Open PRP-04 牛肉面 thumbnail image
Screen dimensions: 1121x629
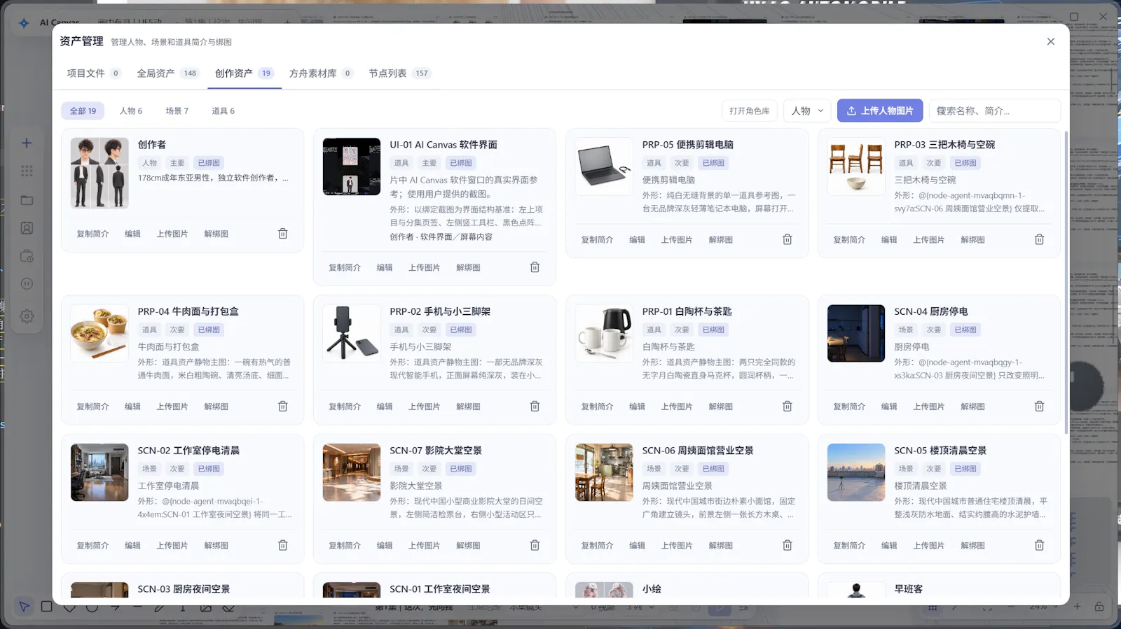coord(99,333)
